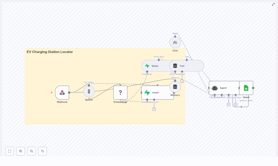Zoom out with the magnifier minus tool

point(31,151)
